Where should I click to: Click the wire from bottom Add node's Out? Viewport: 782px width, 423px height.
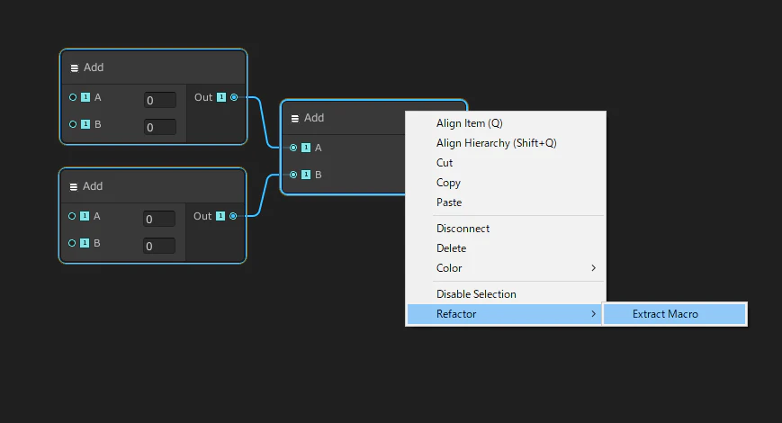pos(263,195)
